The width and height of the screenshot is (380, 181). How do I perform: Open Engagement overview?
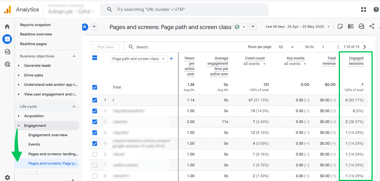[48, 135]
